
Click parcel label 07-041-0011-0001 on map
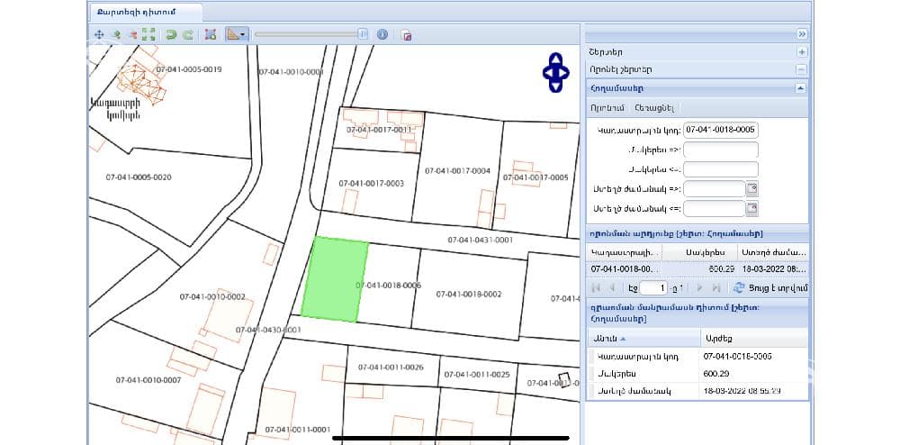coord(298,430)
